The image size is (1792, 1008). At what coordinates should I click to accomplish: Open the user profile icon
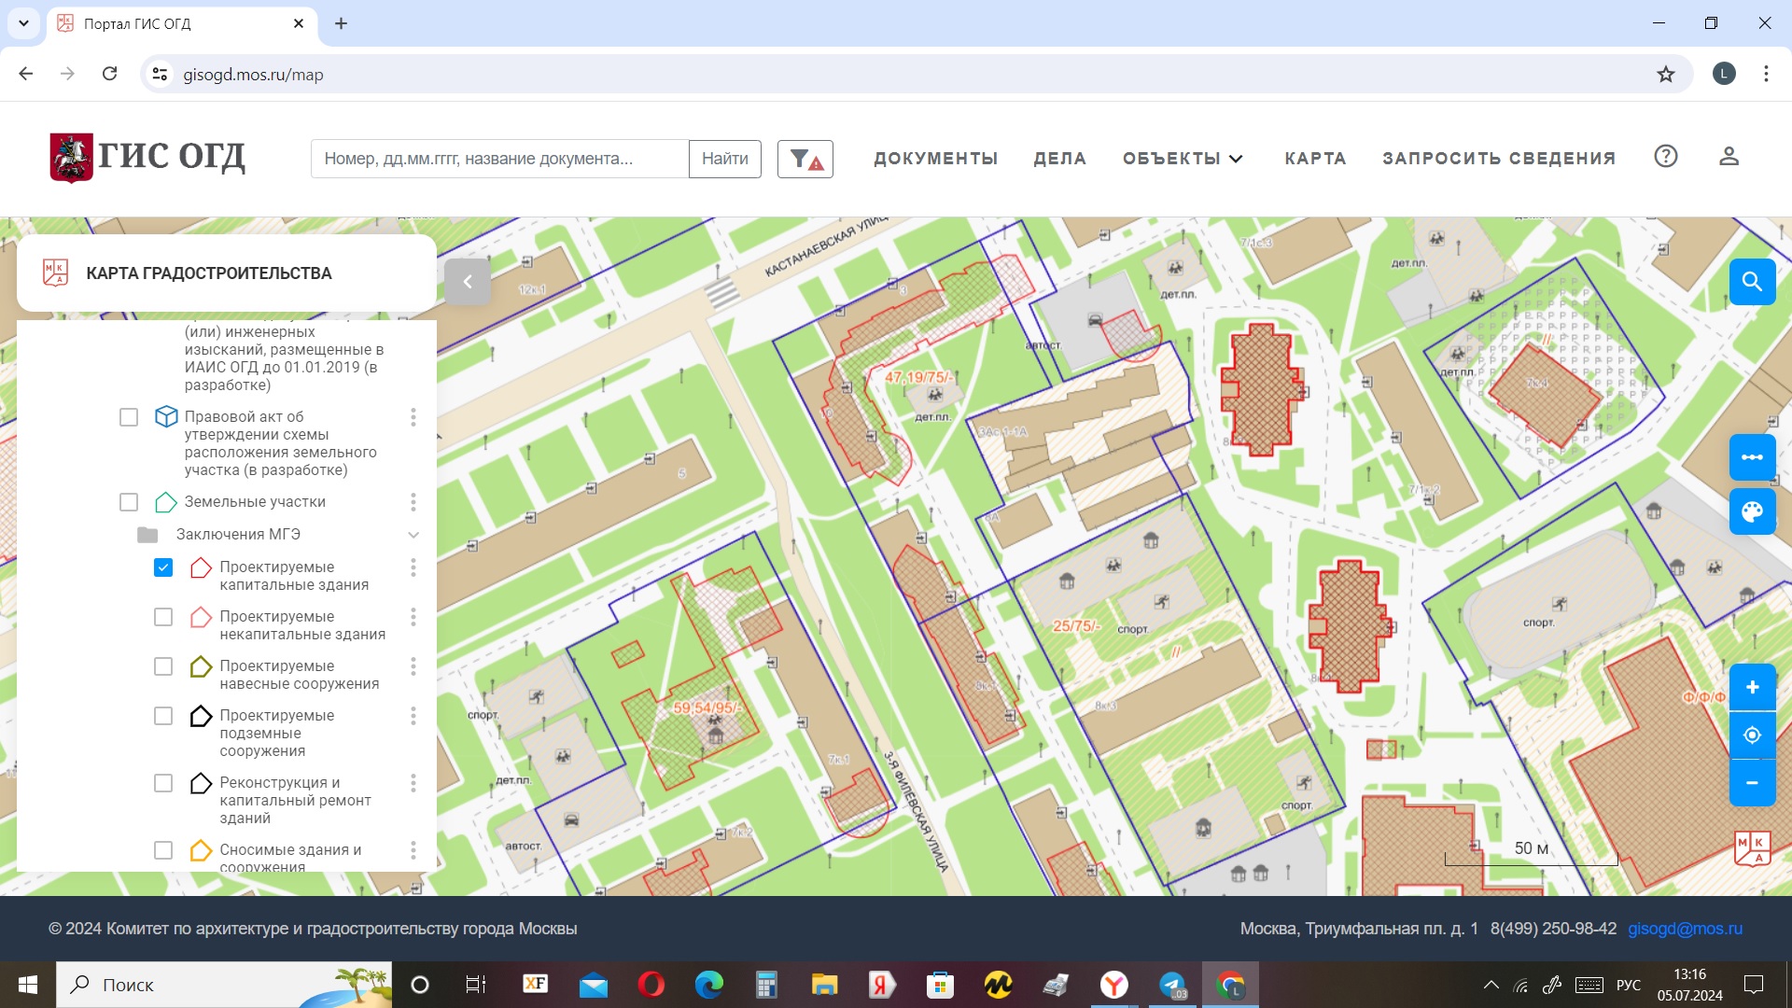click(x=1729, y=157)
